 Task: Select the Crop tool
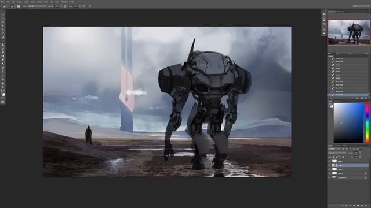[3, 29]
